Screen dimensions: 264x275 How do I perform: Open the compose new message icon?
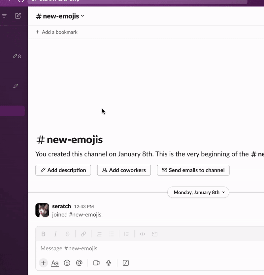(18, 16)
